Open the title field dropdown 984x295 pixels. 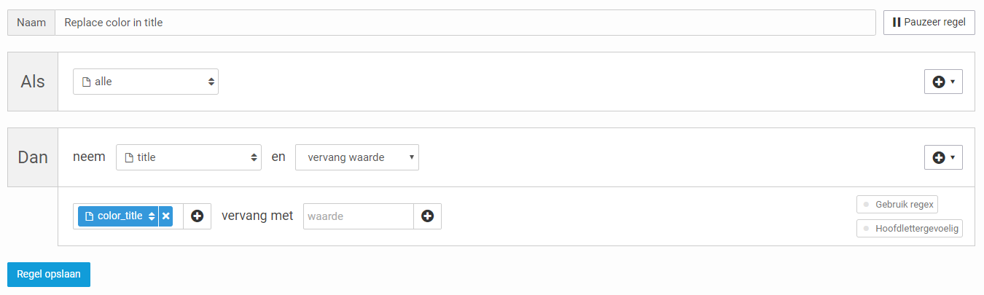pyautogui.click(x=189, y=157)
